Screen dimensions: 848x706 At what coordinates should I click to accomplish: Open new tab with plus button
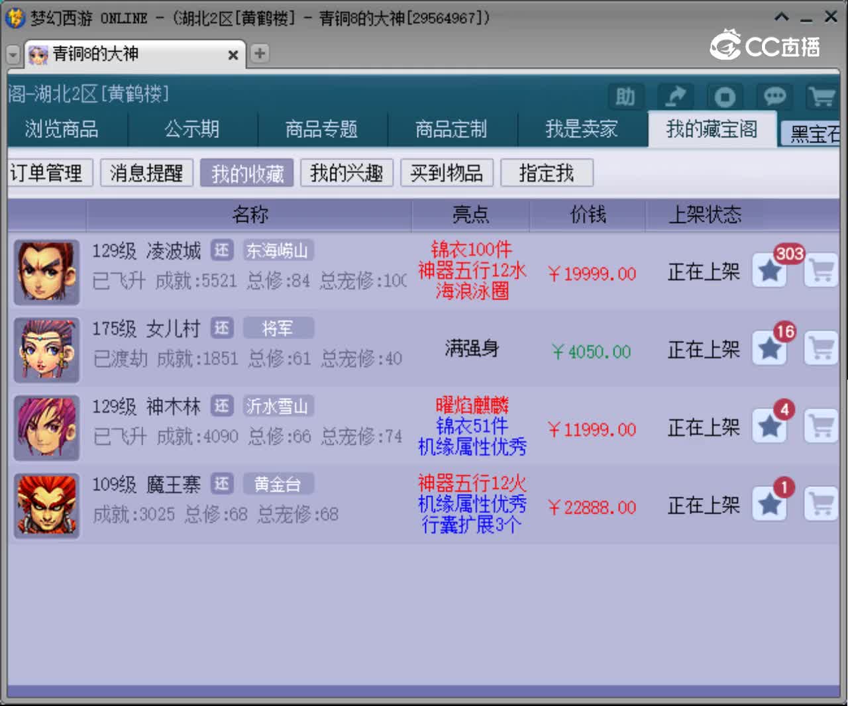point(260,54)
